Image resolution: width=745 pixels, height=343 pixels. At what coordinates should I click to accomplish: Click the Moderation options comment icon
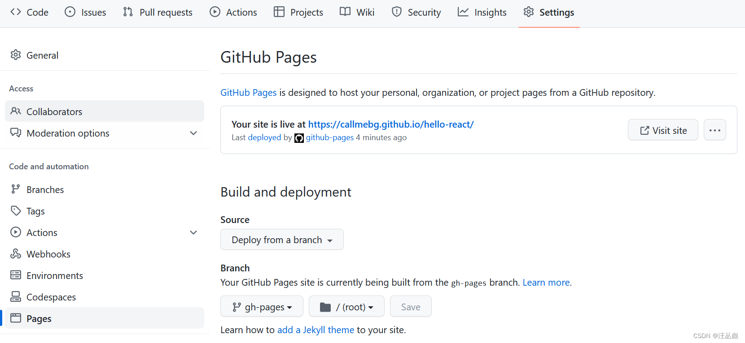(x=16, y=133)
